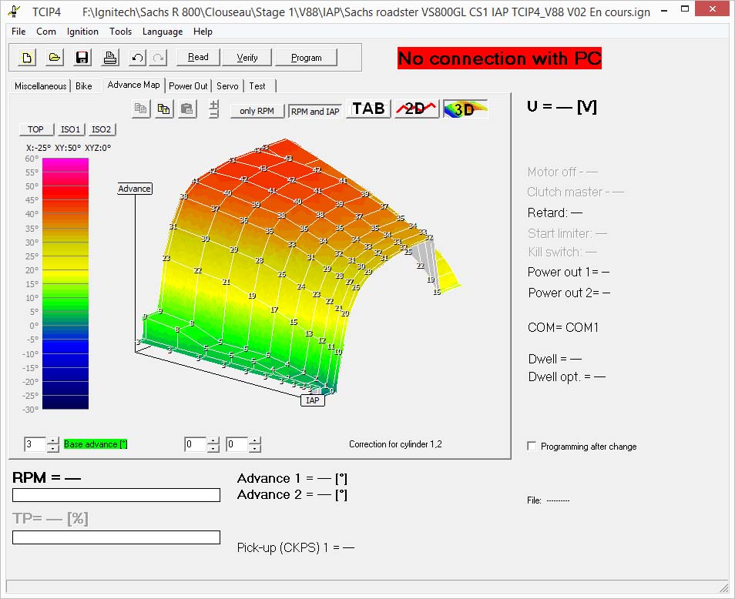Decrease second cylinder correction value
Screen dimensions: 735x599
pyautogui.click(x=255, y=448)
